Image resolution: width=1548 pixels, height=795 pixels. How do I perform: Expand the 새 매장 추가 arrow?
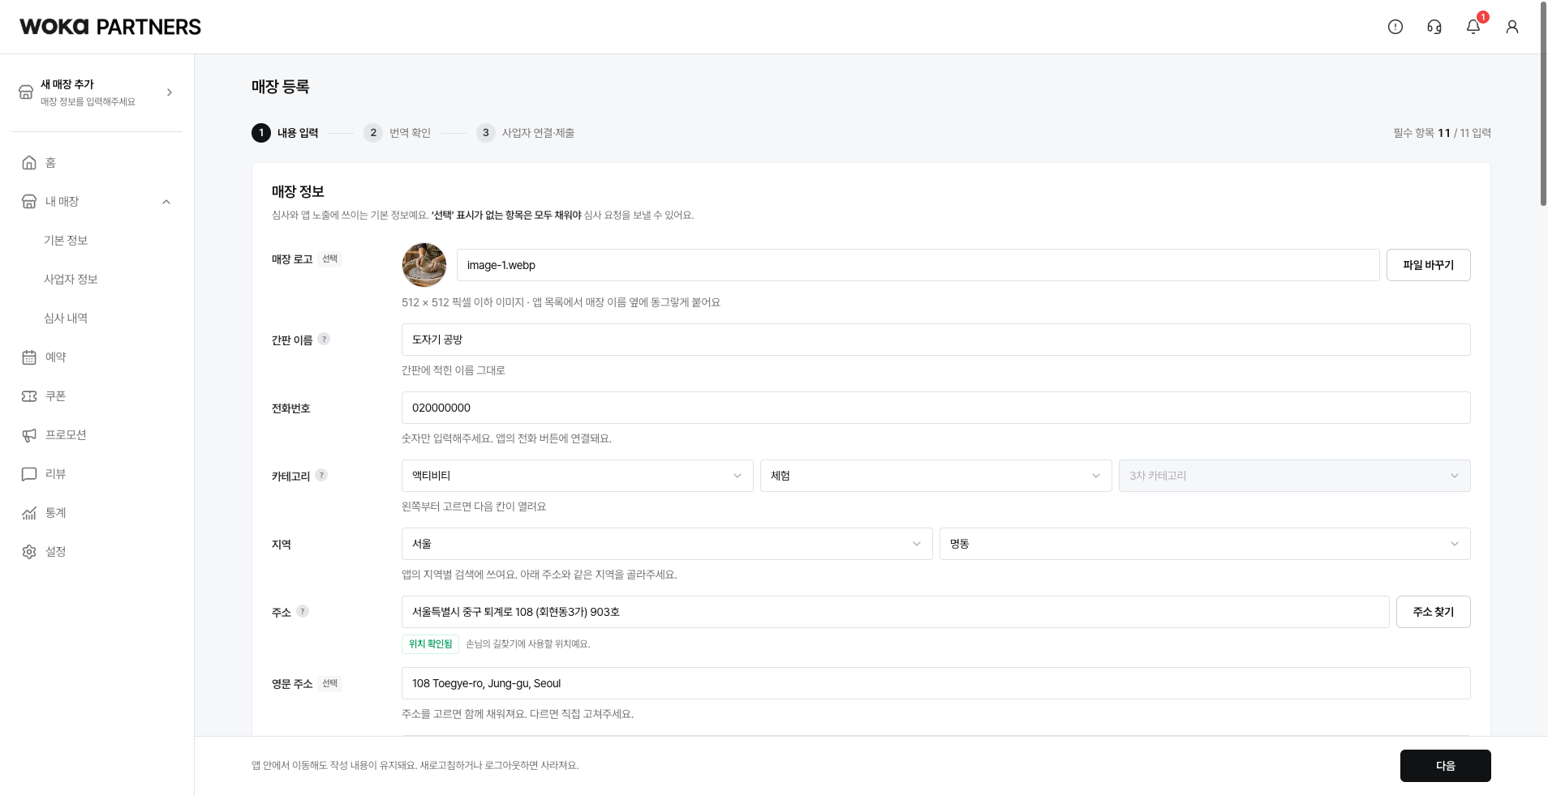170,92
